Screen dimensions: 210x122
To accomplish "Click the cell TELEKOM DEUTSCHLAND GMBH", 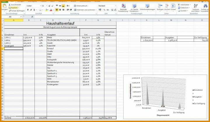I will (62, 40).
